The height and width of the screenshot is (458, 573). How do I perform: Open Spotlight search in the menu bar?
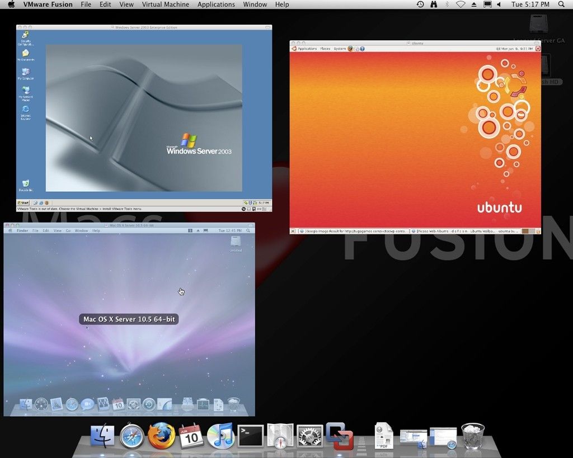[x=561, y=4]
